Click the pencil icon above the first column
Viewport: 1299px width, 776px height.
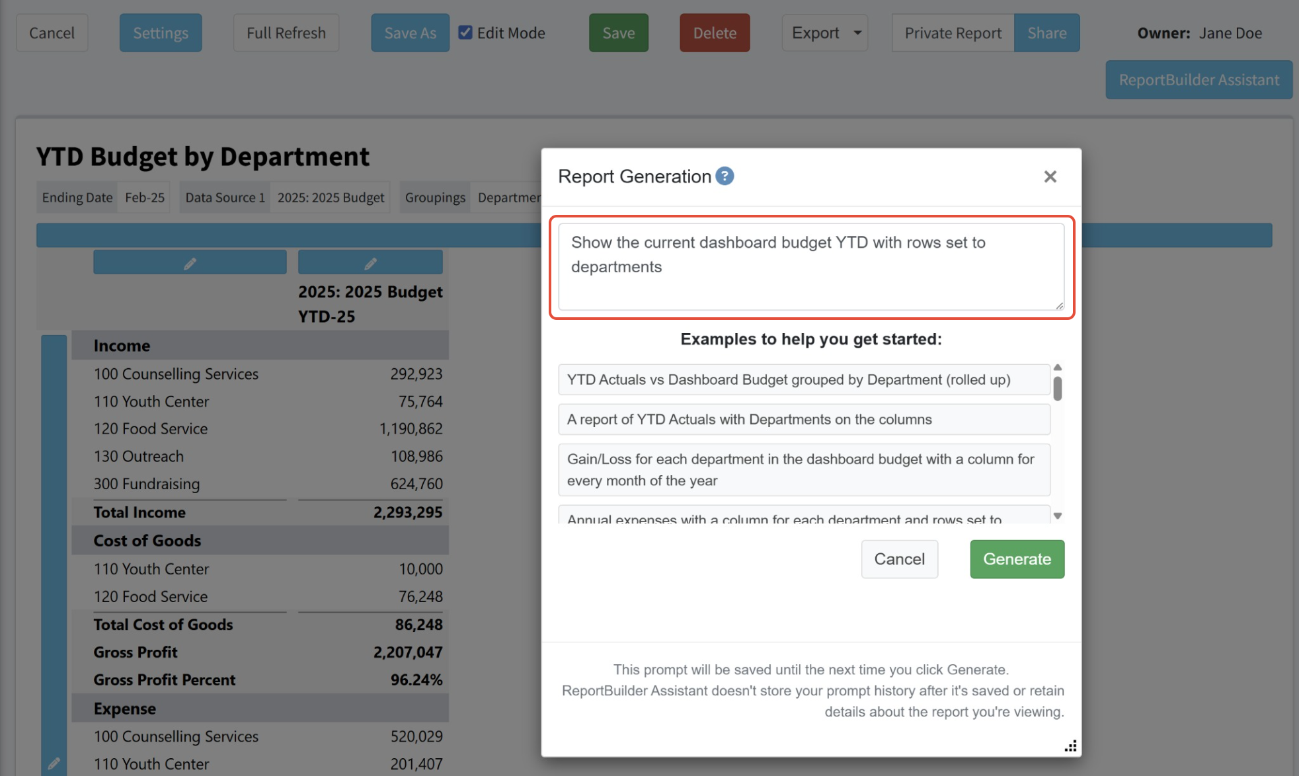click(x=190, y=263)
